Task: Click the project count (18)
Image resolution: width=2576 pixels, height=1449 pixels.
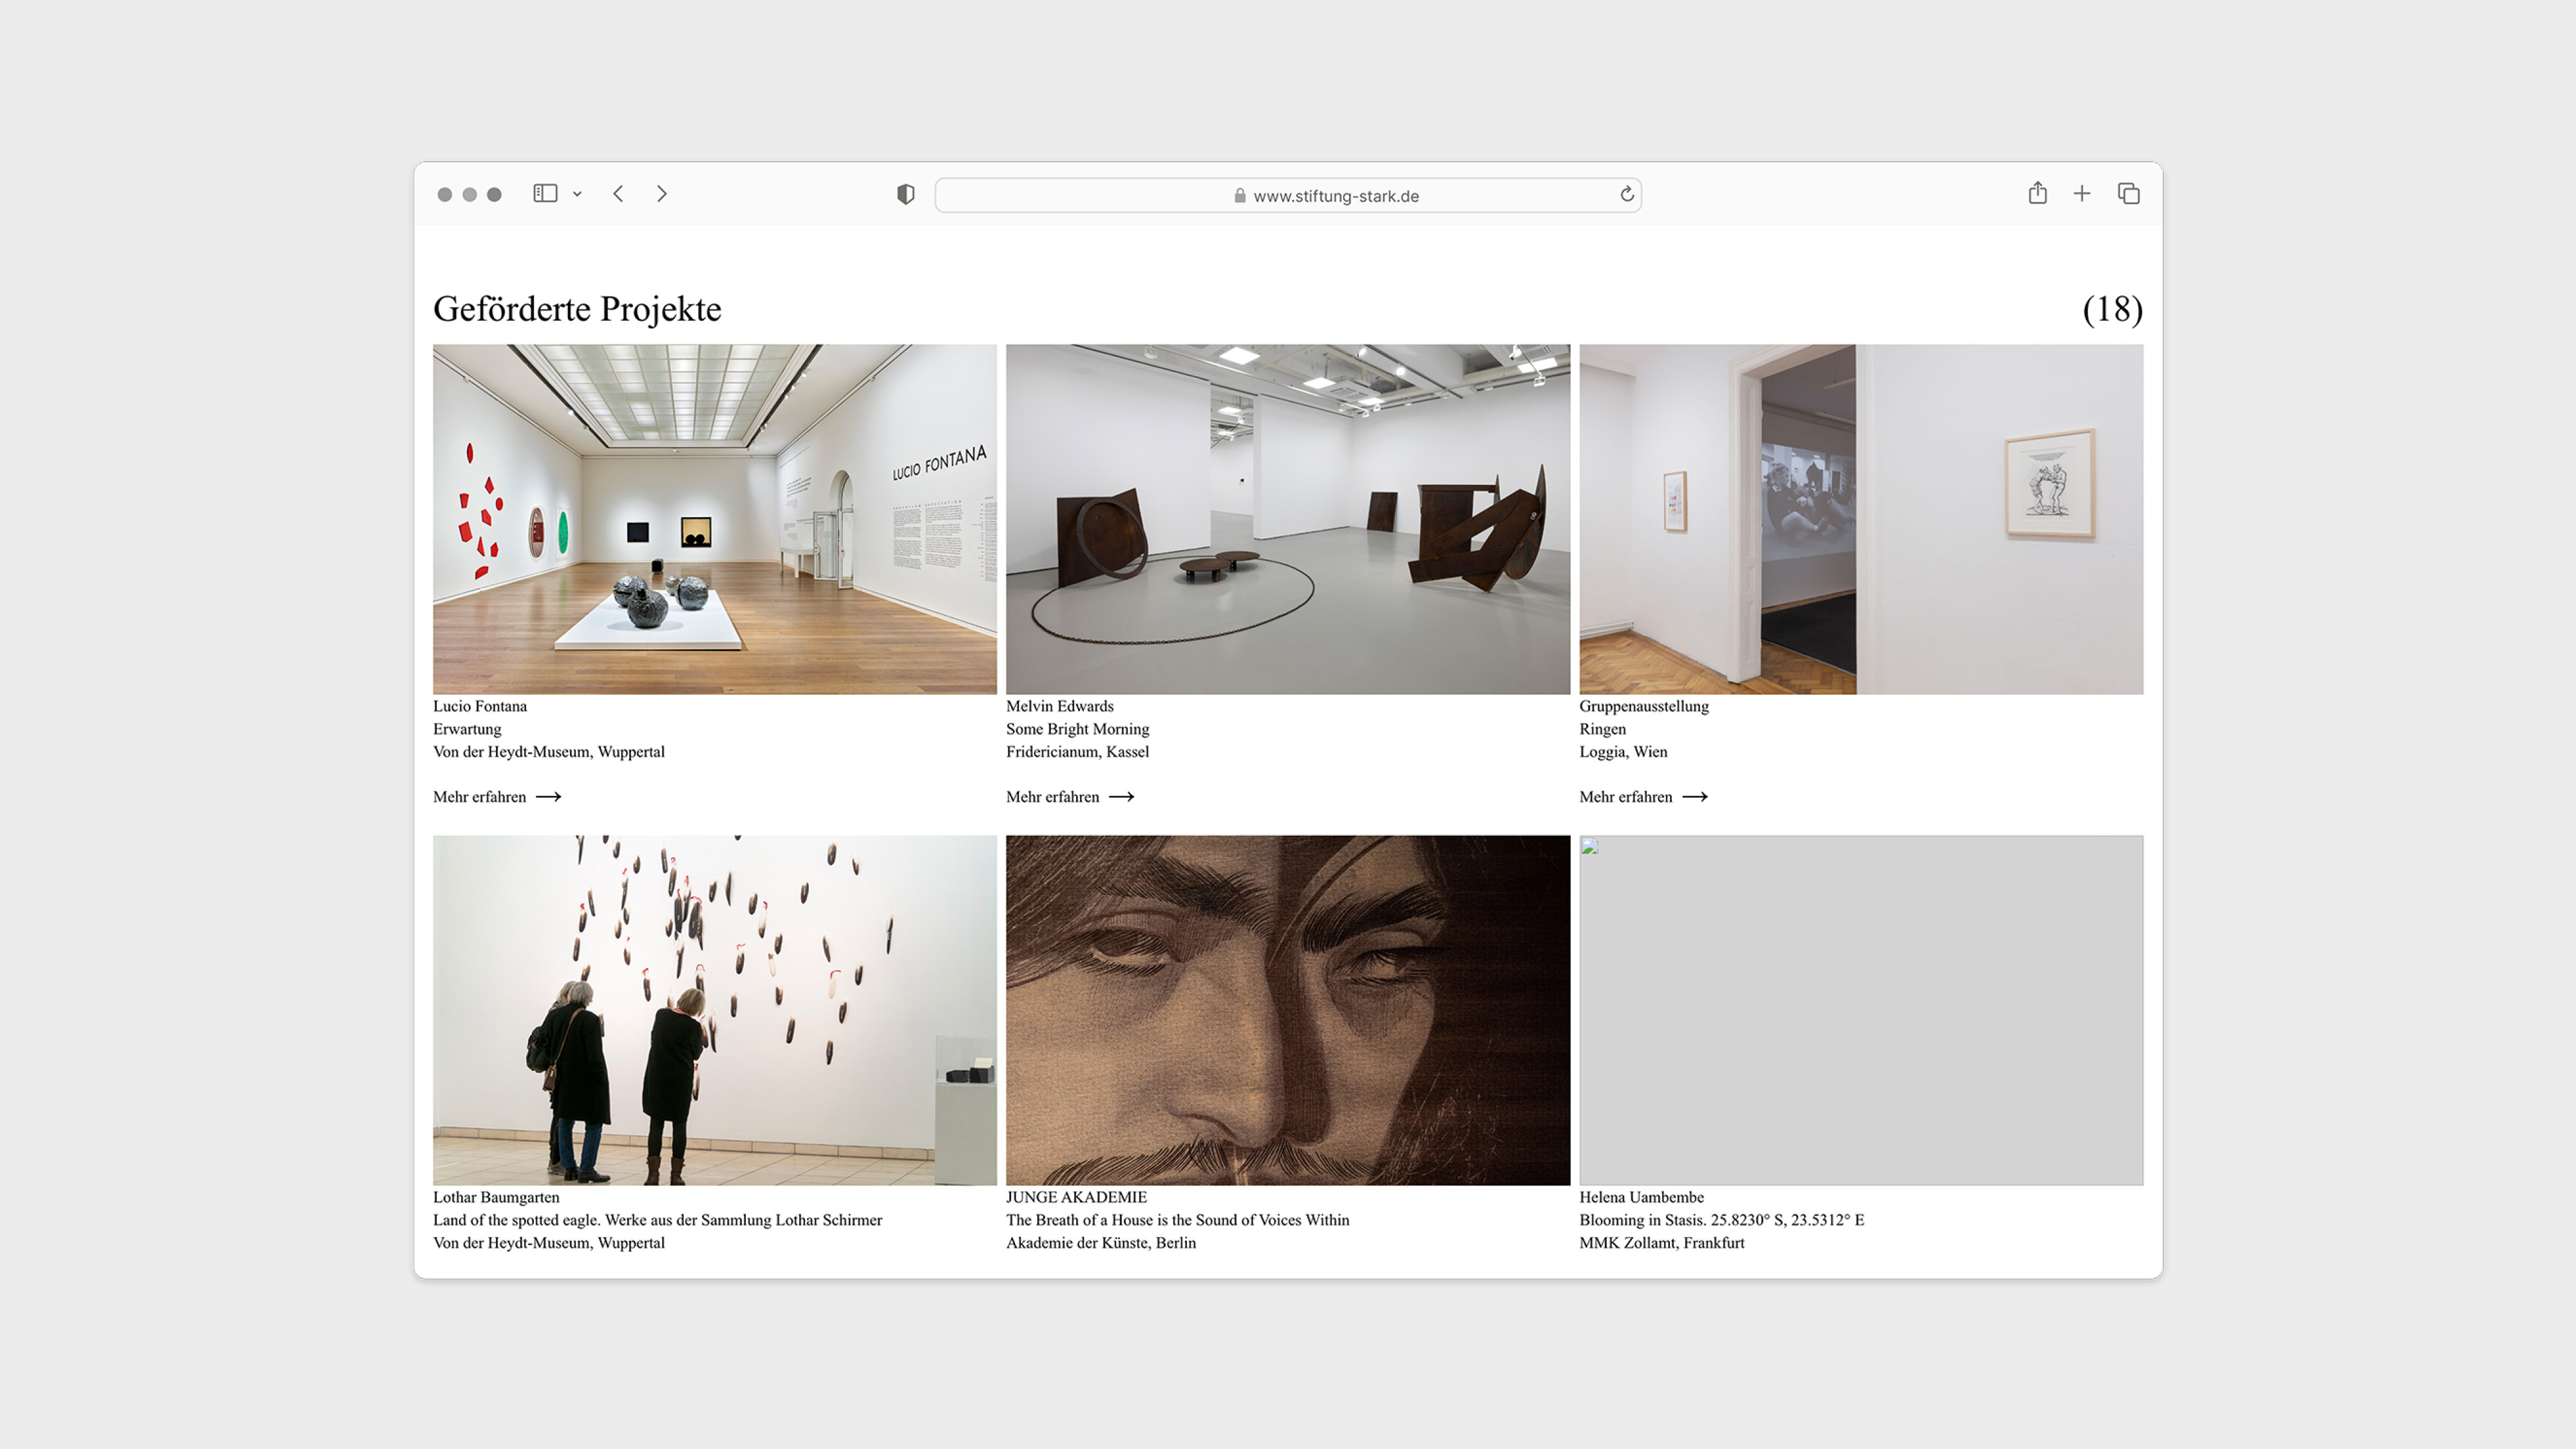Action: tap(2112, 309)
